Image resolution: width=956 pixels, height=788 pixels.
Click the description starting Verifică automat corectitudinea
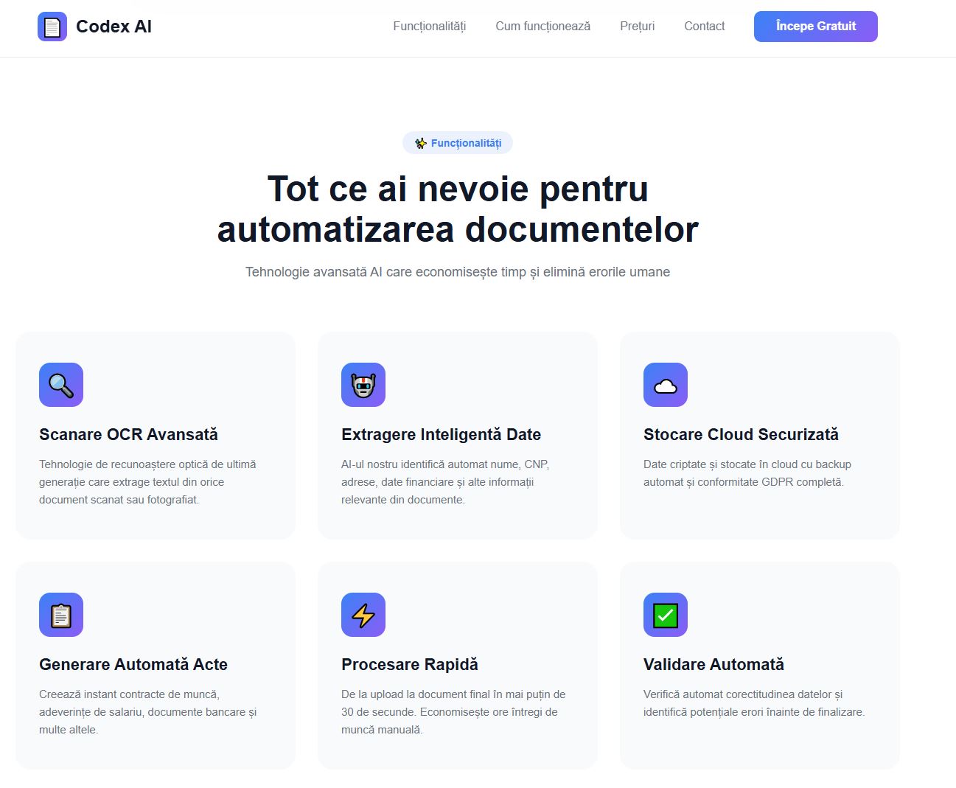tap(754, 703)
